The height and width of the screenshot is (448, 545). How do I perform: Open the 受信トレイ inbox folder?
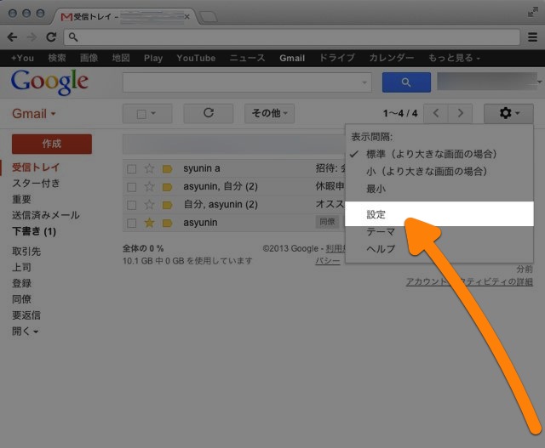[36, 167]
